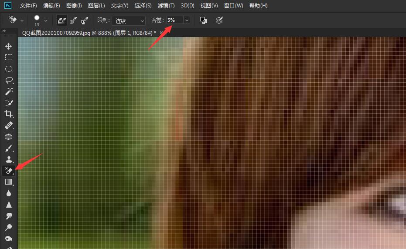Image resolution: width=406 pixels, height=249 pixels.
Task: Open the 图像(I) menu
Action: click(x=74, y=5)
